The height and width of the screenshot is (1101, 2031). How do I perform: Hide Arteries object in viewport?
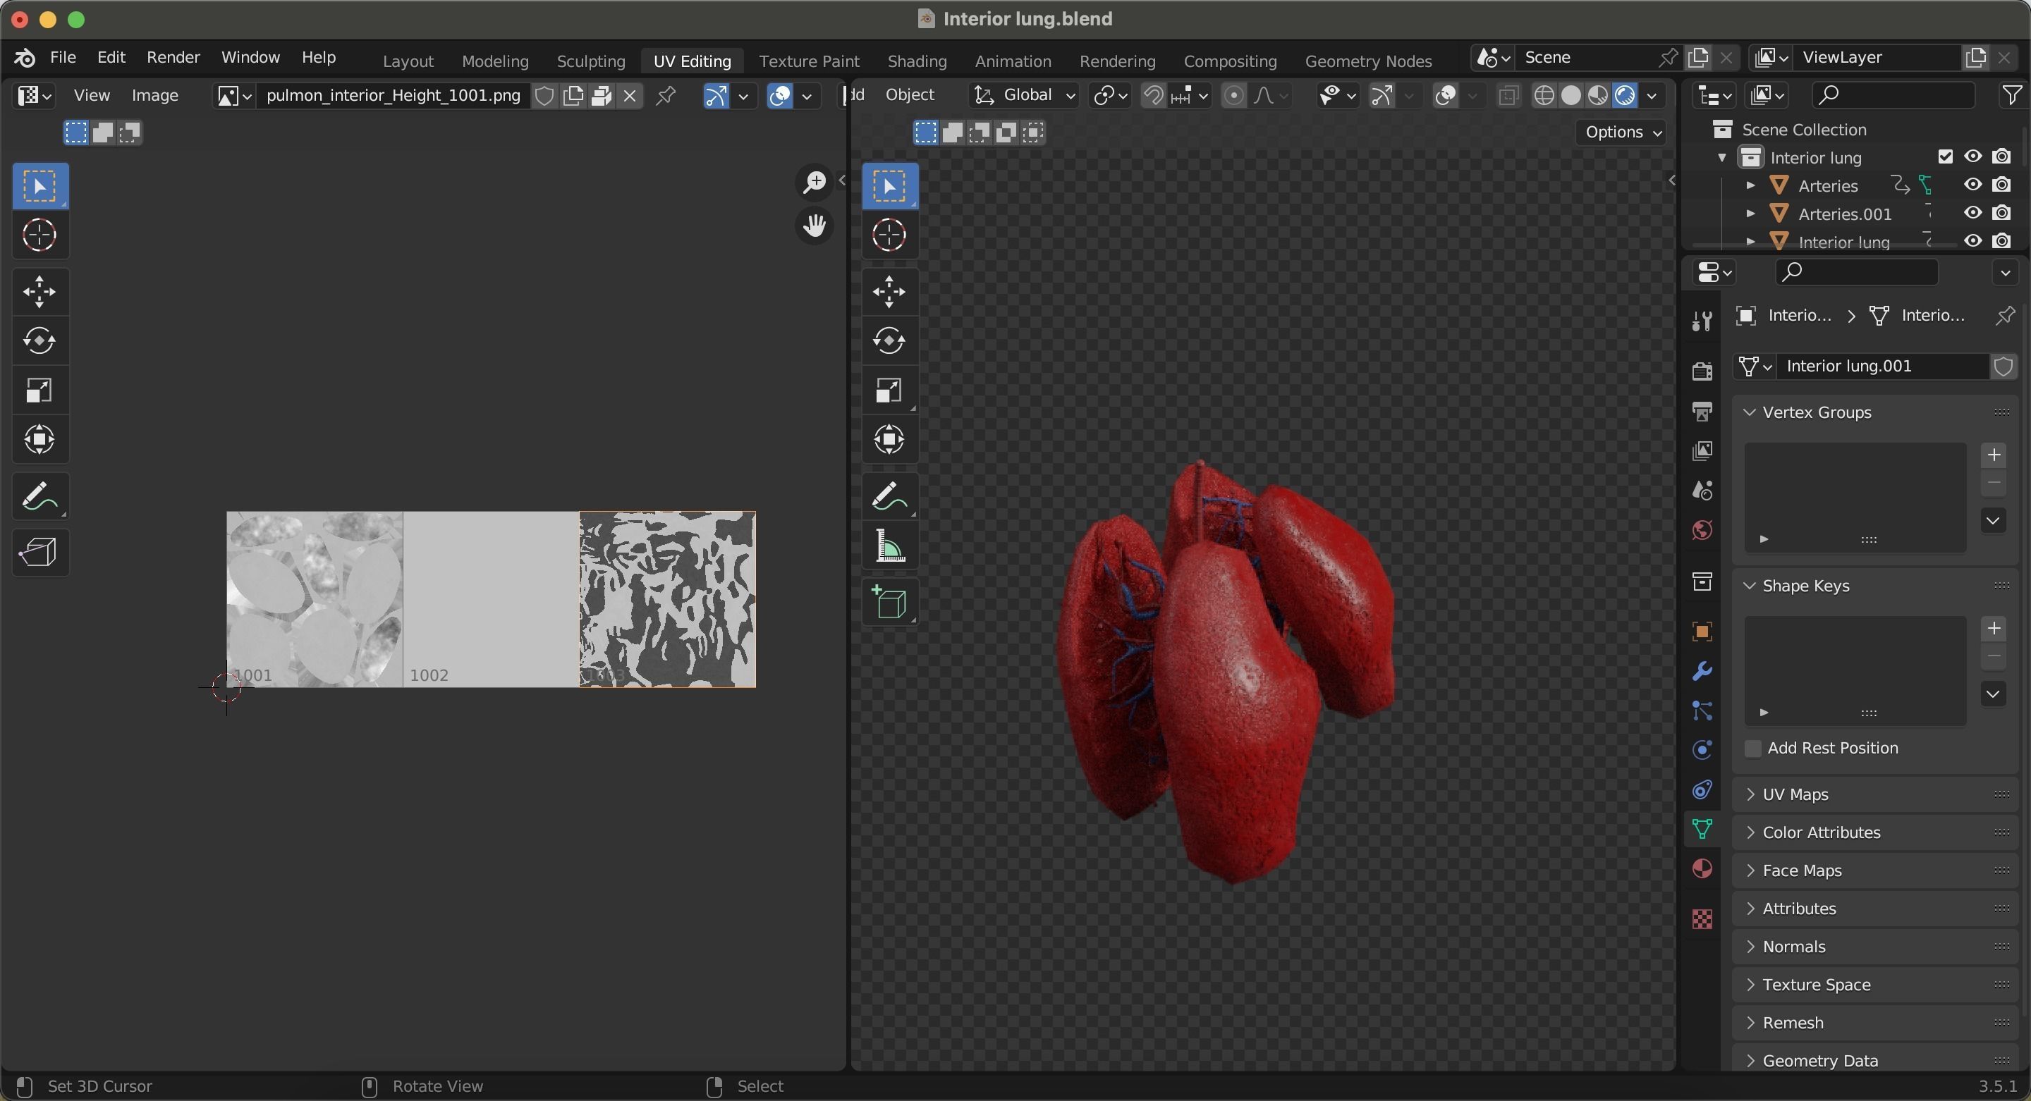click(x=1972, y=185)
